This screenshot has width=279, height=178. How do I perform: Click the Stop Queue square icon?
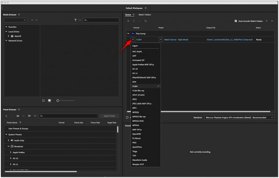point(267,21)
